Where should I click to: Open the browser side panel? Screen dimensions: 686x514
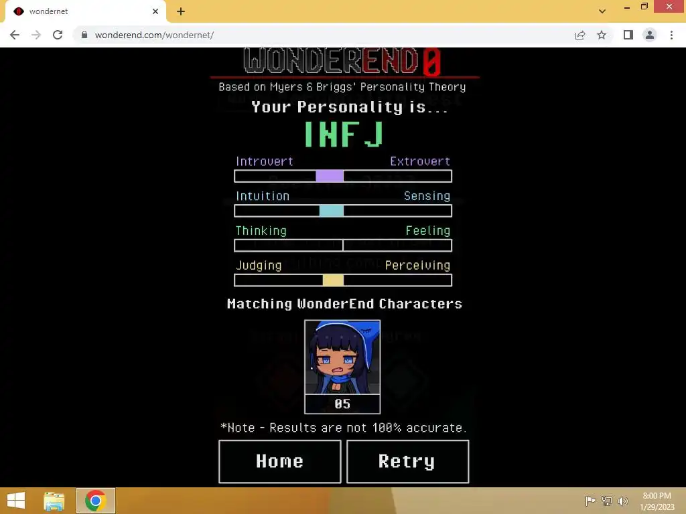click(x=628, y=35)
